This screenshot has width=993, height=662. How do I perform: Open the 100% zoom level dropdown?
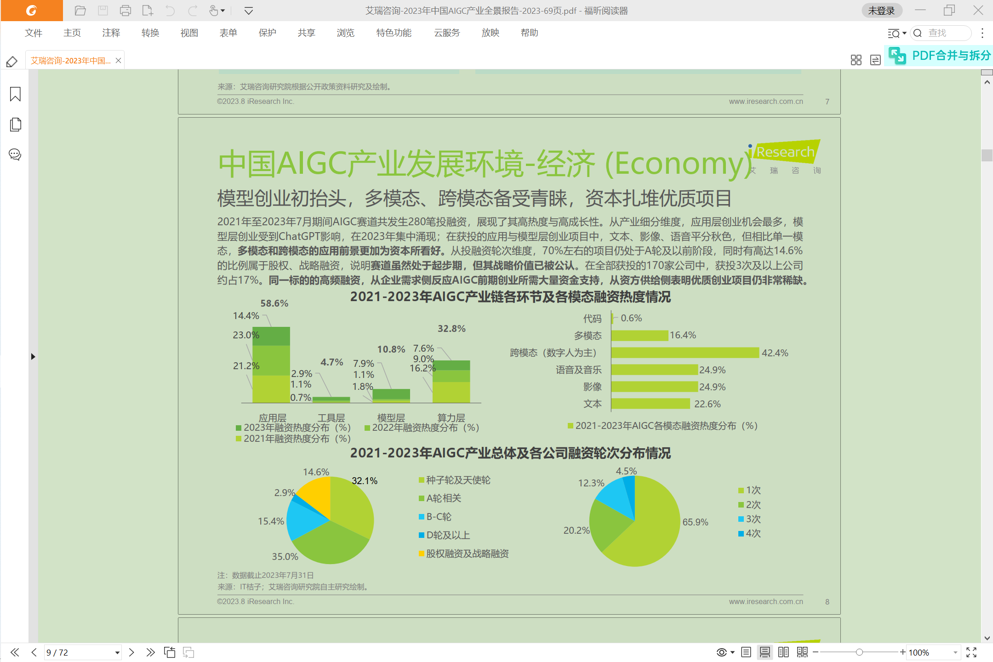pos(955,652)
